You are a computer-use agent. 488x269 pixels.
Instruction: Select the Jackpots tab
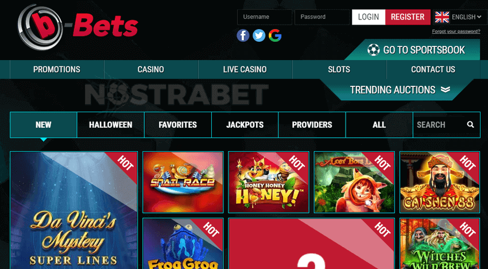point(245,125)
